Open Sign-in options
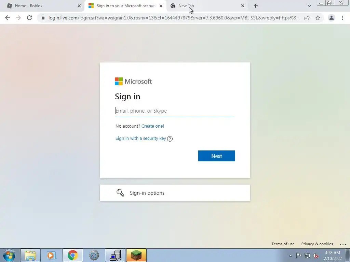The image size is (350, 262). (x=175, y=193)
